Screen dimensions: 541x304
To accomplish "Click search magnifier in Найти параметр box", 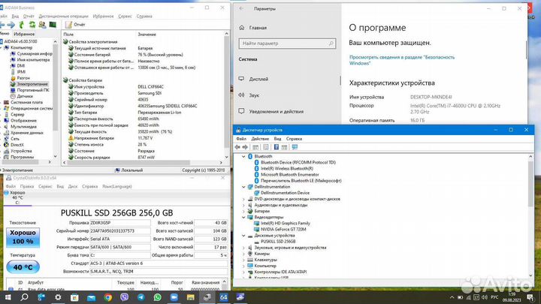I will coord(331,44).
